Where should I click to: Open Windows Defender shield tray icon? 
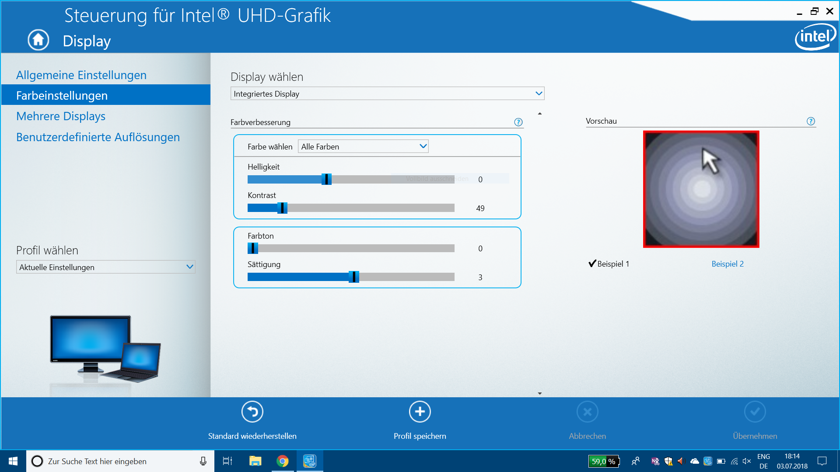click(x=668, y=461)
